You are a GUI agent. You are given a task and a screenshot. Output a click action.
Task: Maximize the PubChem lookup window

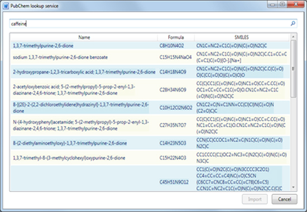(282, 4)
